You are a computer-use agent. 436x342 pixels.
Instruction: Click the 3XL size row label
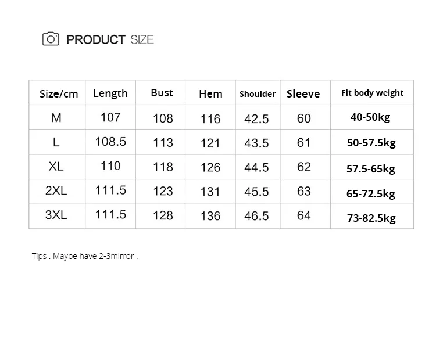tap(56, 215)
